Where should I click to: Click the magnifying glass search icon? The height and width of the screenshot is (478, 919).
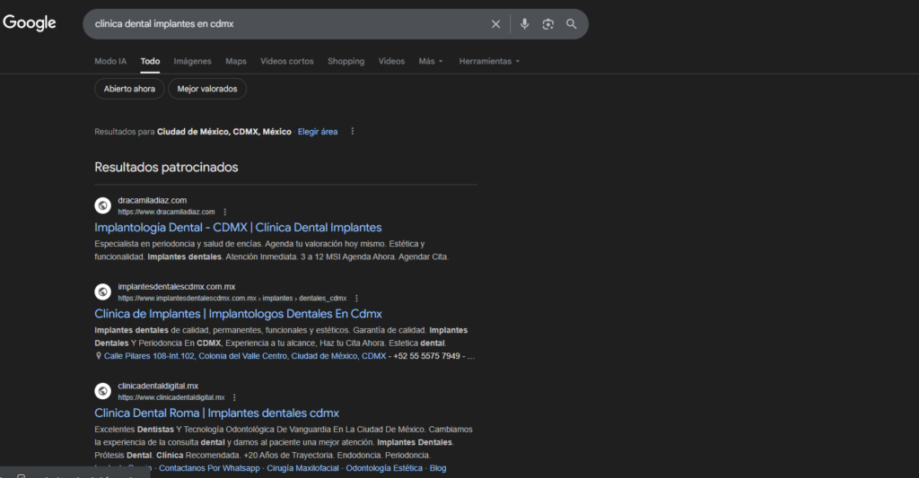(x=572, y=24)
